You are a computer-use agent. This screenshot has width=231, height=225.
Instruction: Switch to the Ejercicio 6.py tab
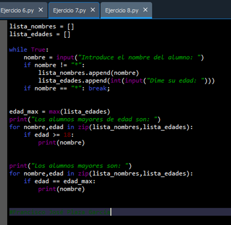(x=17, y=10)
